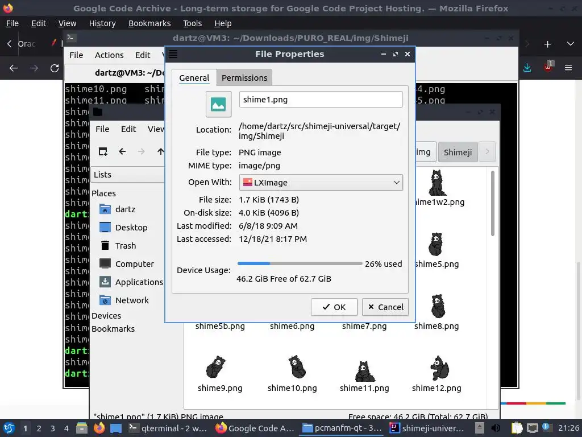Click the Device Usage progress bar
The image size is (582, 437).
pos(300,263)
